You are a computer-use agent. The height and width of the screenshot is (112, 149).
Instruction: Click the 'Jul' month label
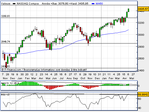coord(62,78)
